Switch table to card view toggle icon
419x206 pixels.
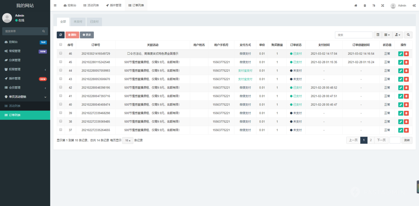[x=377, y=35]
